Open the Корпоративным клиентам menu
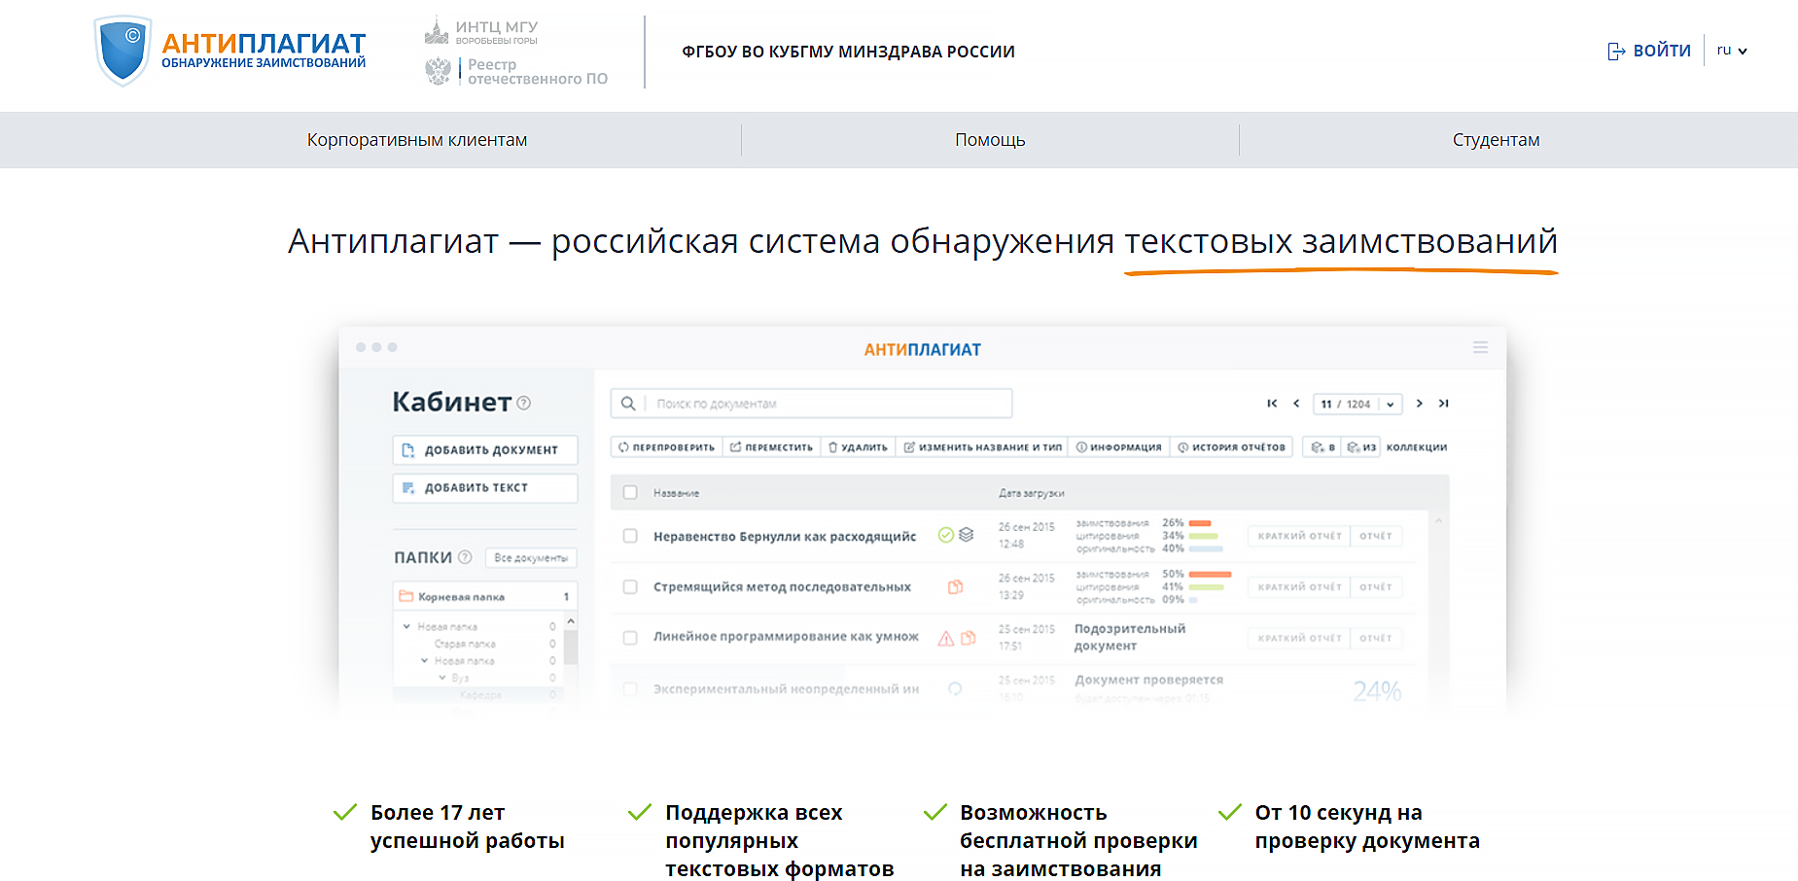 417,140
